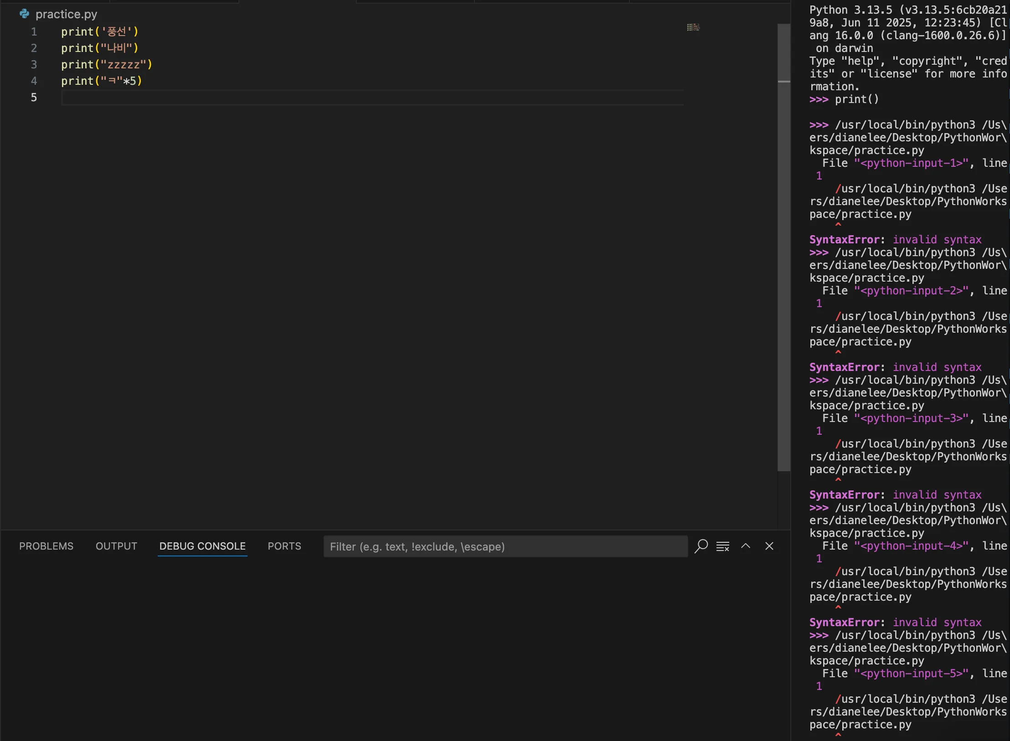The height and width of the screenshot is (741, 1010).
Task: Switch to the OUTPUT tab
Action: coord(116,546)
